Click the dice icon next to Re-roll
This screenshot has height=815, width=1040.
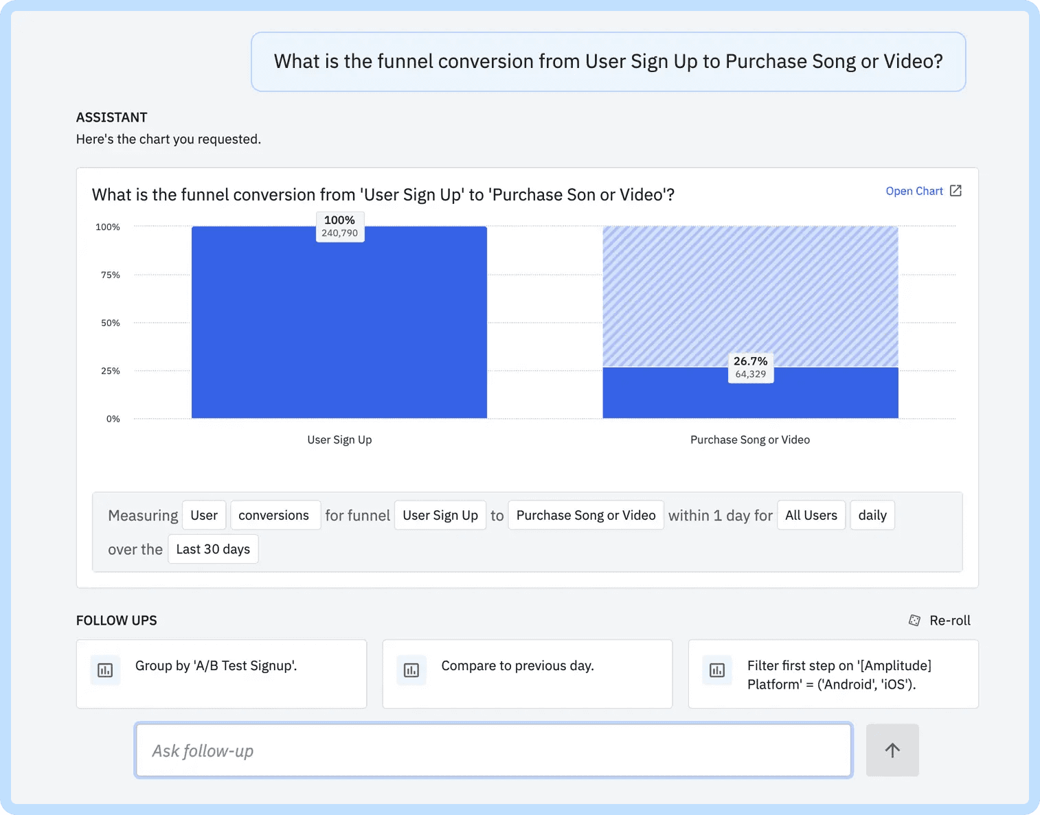click(914, 620)
